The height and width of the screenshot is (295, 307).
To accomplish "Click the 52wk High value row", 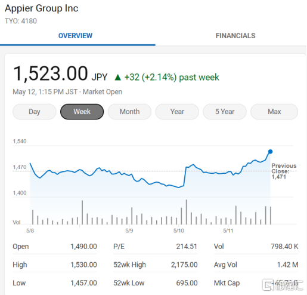I will pos(156,265).
